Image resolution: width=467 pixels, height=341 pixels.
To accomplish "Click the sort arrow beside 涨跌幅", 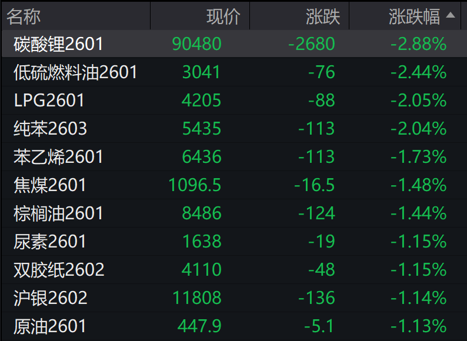I will [451, 16].
